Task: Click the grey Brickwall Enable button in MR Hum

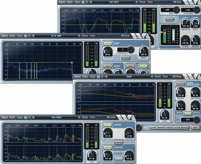Action: coord(130,66)
